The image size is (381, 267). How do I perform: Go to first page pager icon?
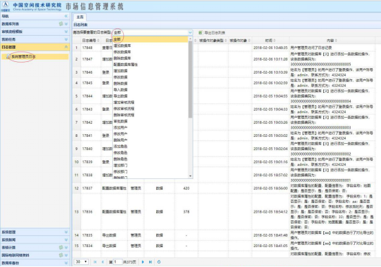pyautogui.click(x=95, y=262)
